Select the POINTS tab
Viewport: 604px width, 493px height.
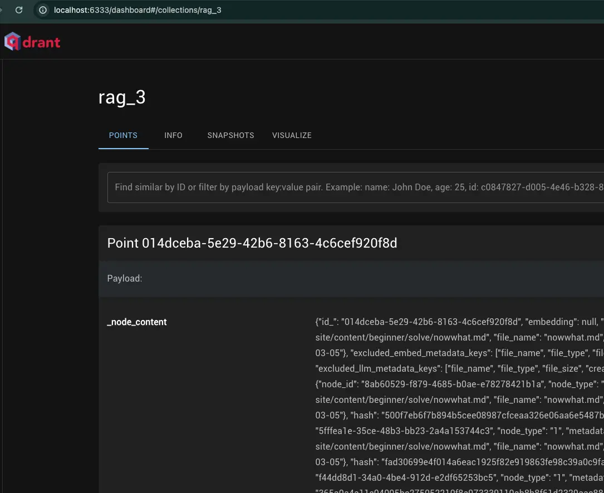click(x=123, y=135)
